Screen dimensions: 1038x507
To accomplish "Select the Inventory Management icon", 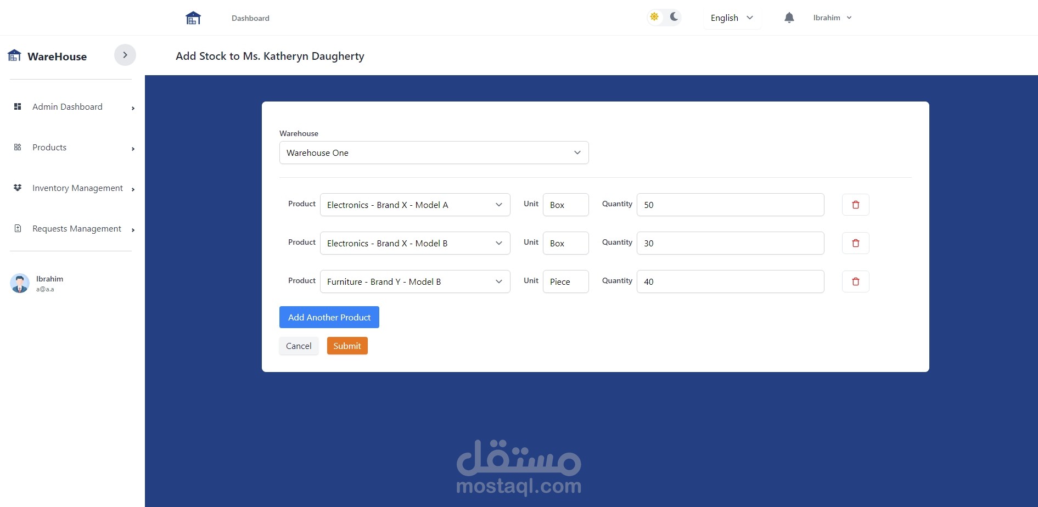I will pos(17,188).
